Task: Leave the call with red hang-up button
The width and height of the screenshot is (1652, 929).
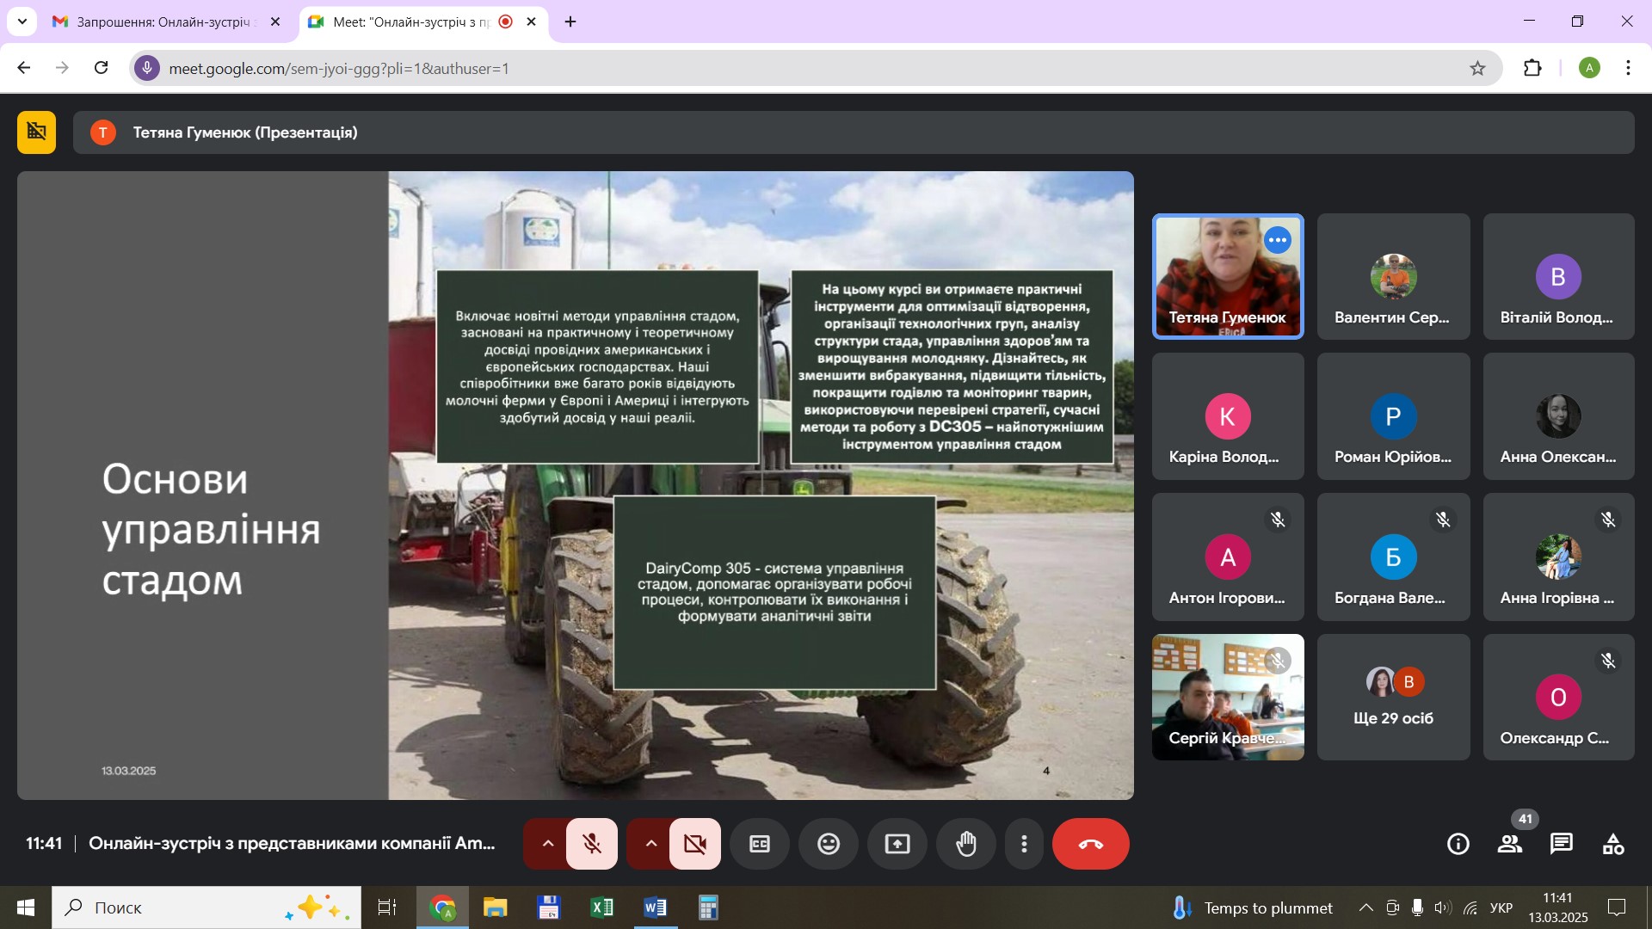Action: pos(1091,844)
